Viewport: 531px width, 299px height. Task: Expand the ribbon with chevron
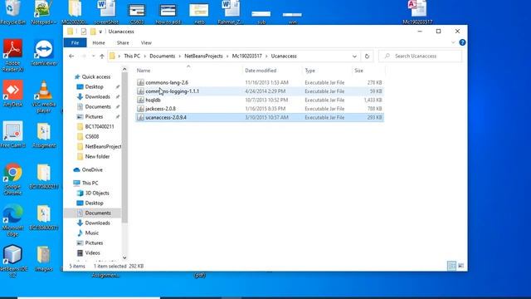(x=453, y=42)
